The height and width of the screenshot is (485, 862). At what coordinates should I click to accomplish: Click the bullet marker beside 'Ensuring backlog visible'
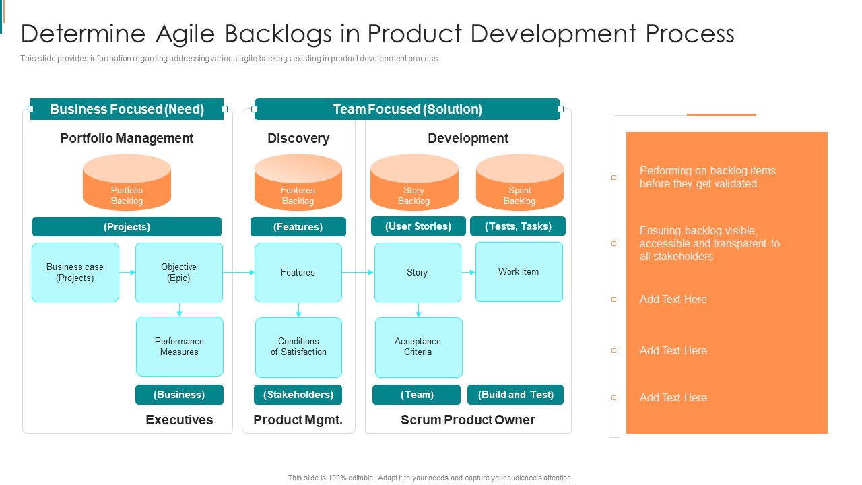[614, 243]
